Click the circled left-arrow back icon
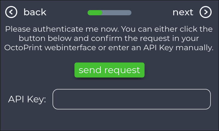 (11, 12)
